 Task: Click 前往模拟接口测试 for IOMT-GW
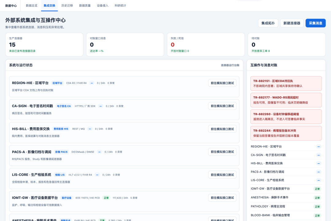pos(222,198)
